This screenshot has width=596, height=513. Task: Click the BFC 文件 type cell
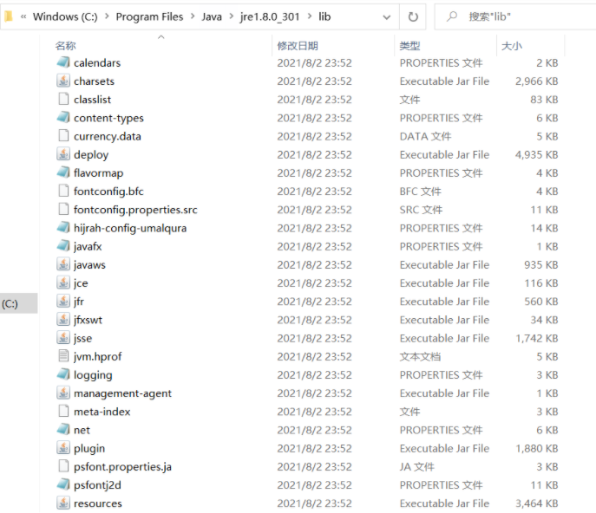421,192
